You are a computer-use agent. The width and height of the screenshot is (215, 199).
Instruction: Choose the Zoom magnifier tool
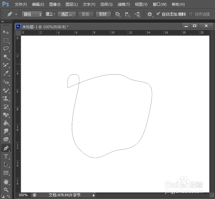click(x=6, y=190)
